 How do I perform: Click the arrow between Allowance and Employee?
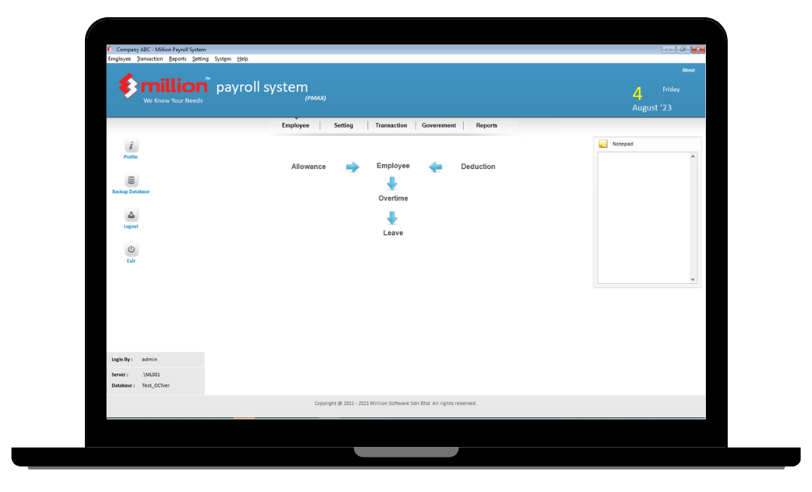353,167
